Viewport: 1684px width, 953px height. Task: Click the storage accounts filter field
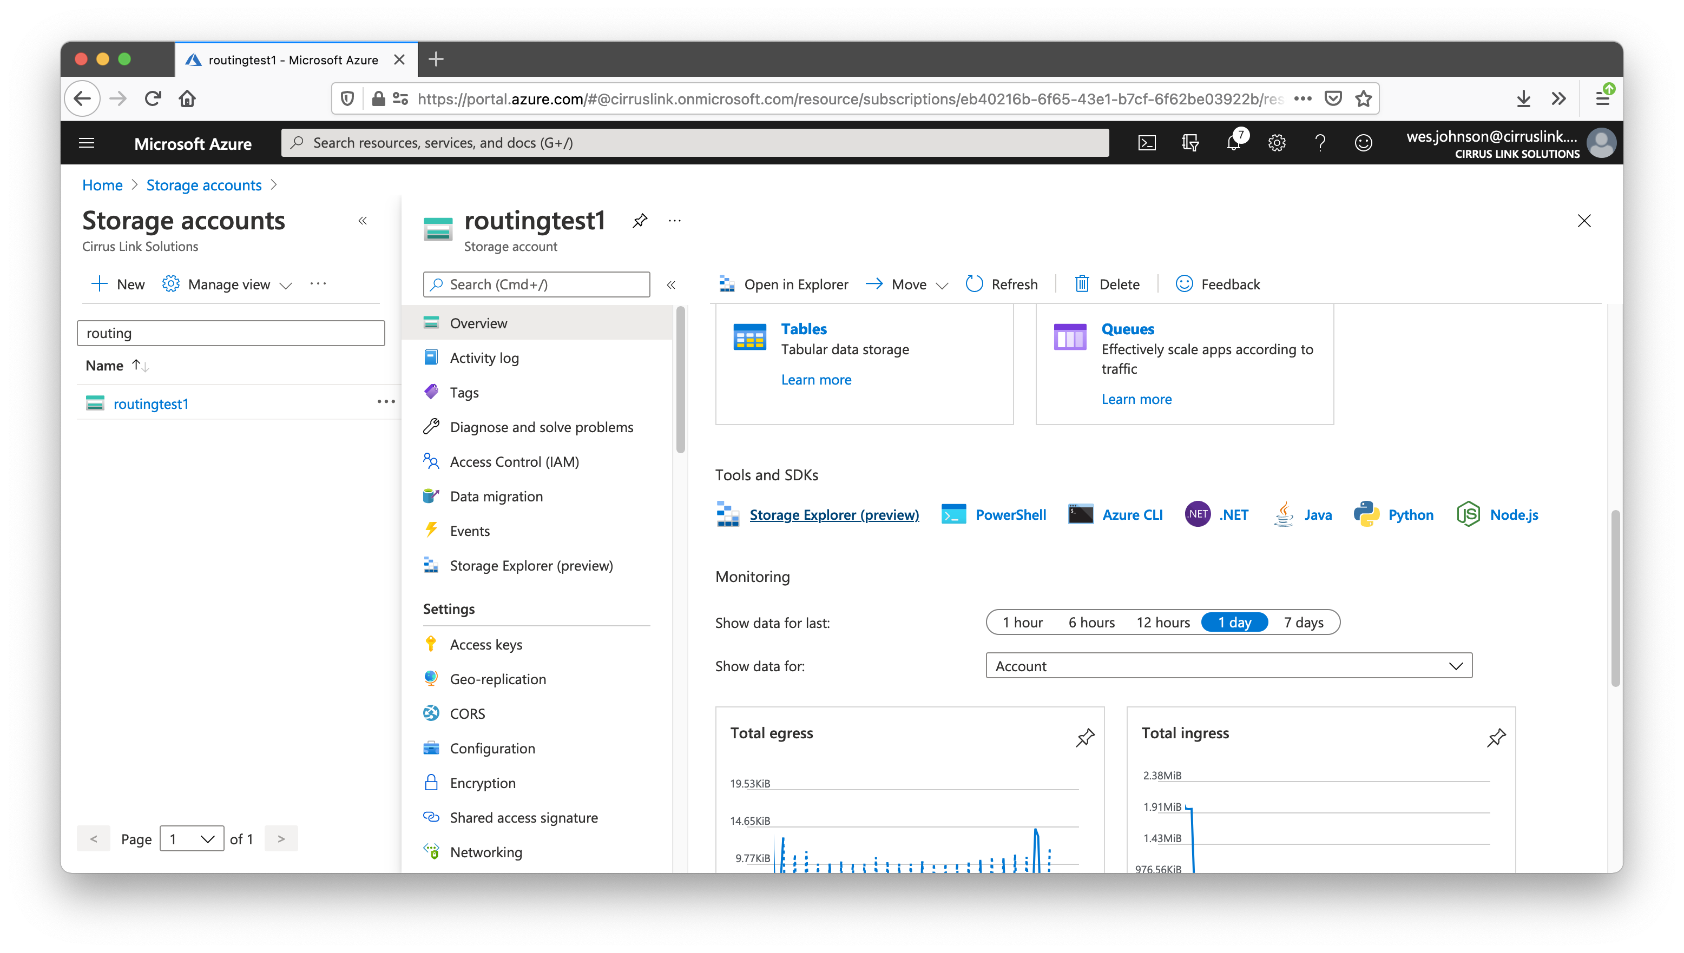[231, 333]
